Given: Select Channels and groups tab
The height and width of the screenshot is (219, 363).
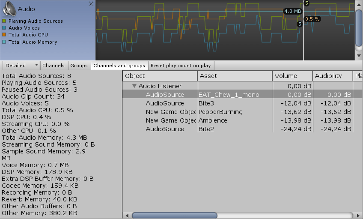Looking at the screenshot, I should pos(119,66).
